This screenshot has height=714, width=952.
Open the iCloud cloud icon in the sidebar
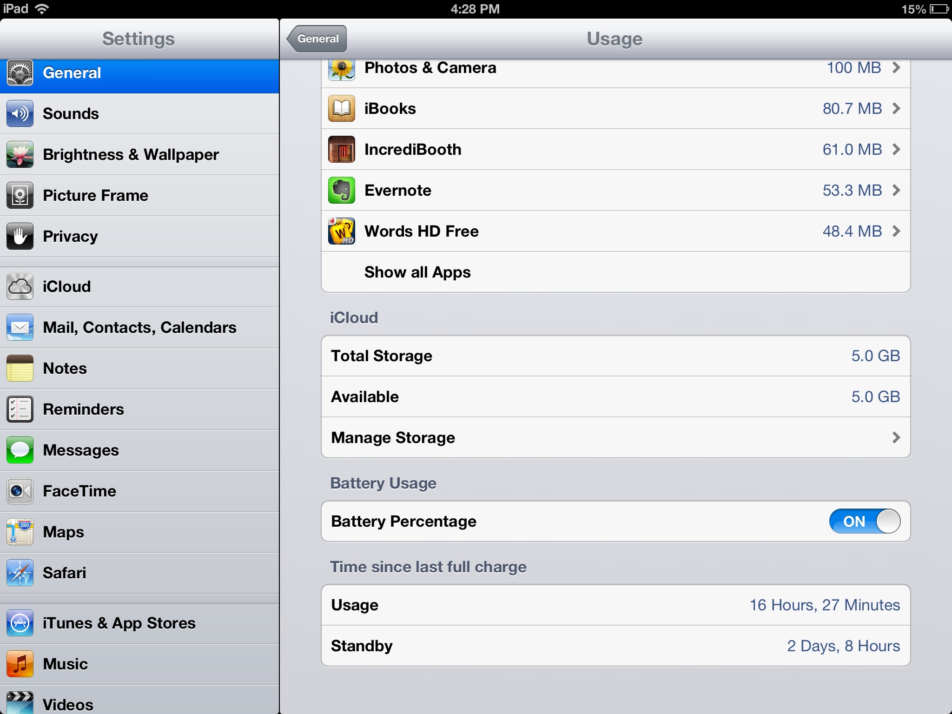coord(20,286)
